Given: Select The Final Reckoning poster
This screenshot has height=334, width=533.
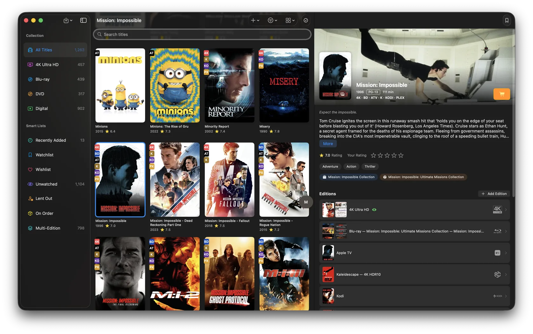Looking at the screenshot, I should pyautogui.click(x=120, y=274).
